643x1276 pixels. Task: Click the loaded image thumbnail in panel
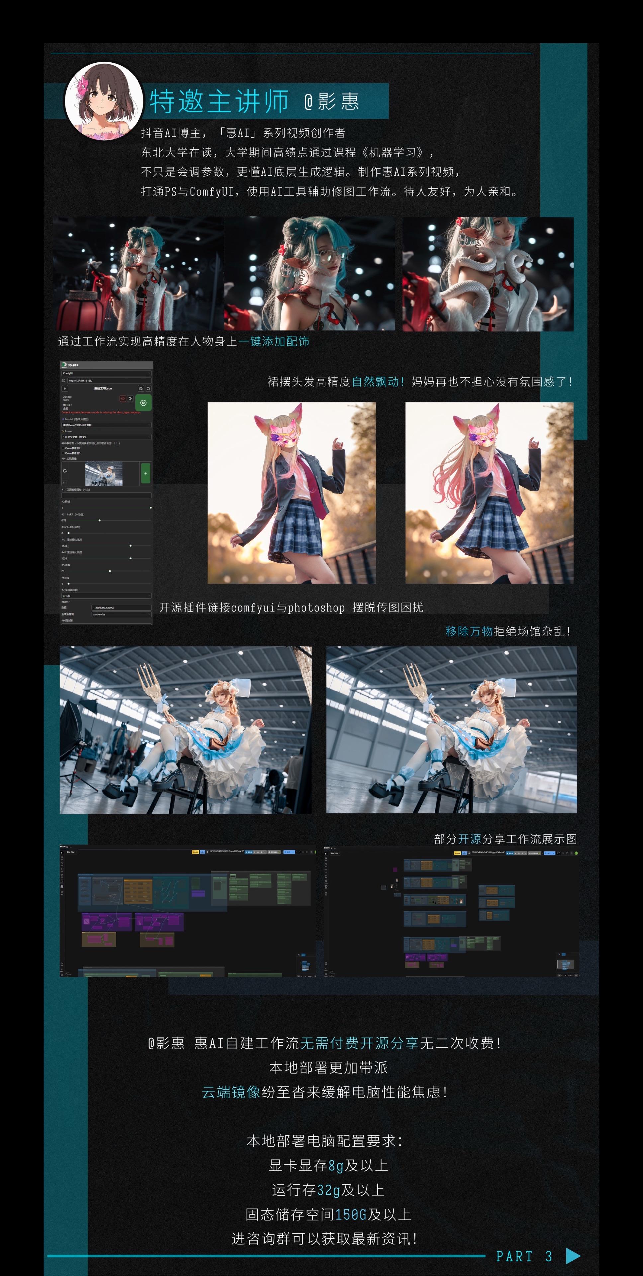[103, 474]
